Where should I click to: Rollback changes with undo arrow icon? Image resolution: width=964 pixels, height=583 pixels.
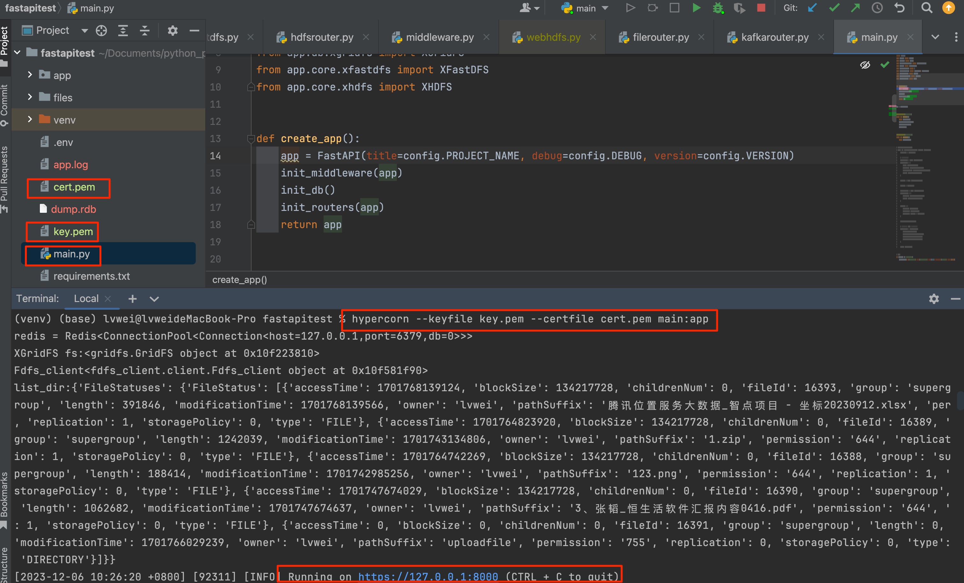point(900,8)
